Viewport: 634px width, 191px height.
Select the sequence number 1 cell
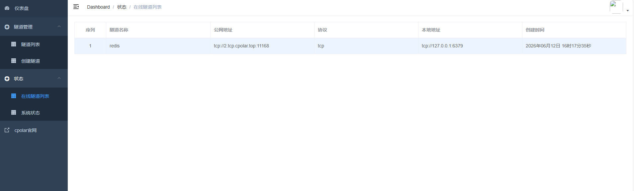90,46
